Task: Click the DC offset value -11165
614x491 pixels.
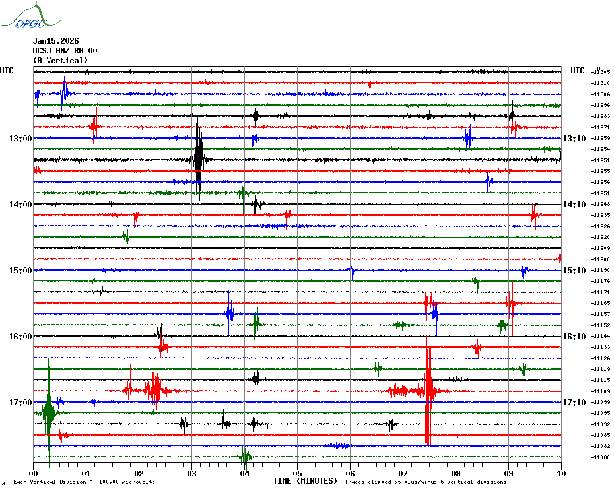Action: 600,303
